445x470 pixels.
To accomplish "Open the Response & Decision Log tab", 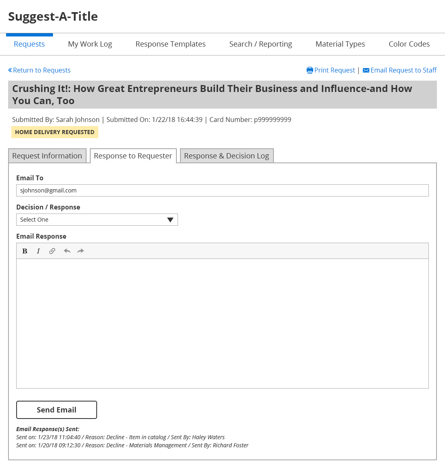I will coord(227,156).
